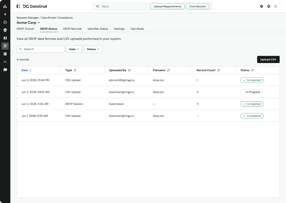
Task: Click the checklist sidebar icon
Action: [5, 62]
